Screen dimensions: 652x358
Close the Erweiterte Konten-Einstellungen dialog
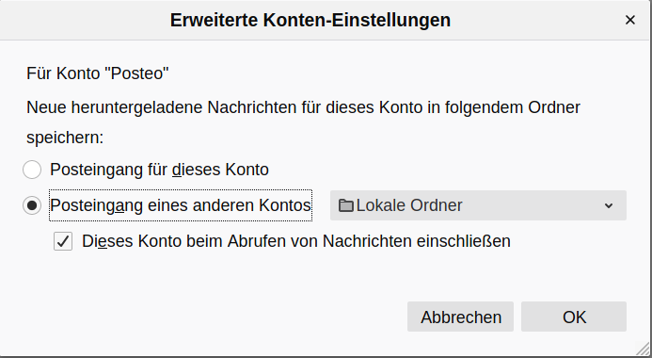[630, 20]
